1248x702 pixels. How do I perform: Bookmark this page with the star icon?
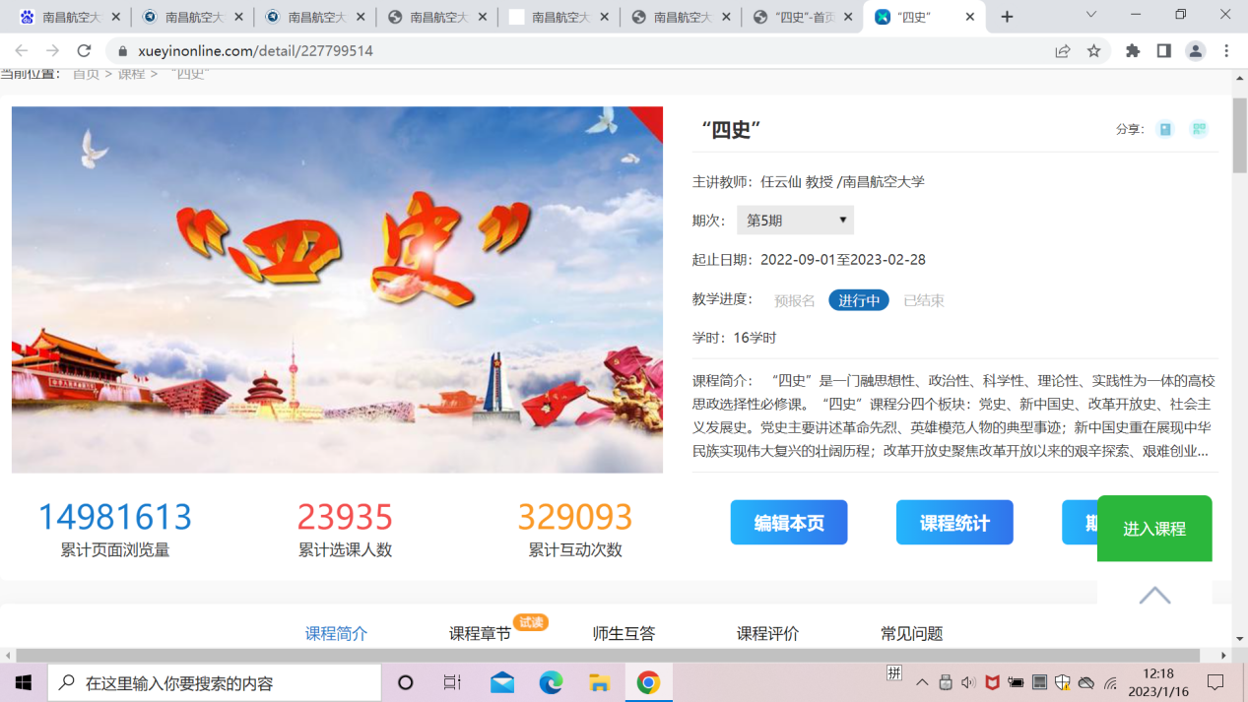pos(1093,51)
